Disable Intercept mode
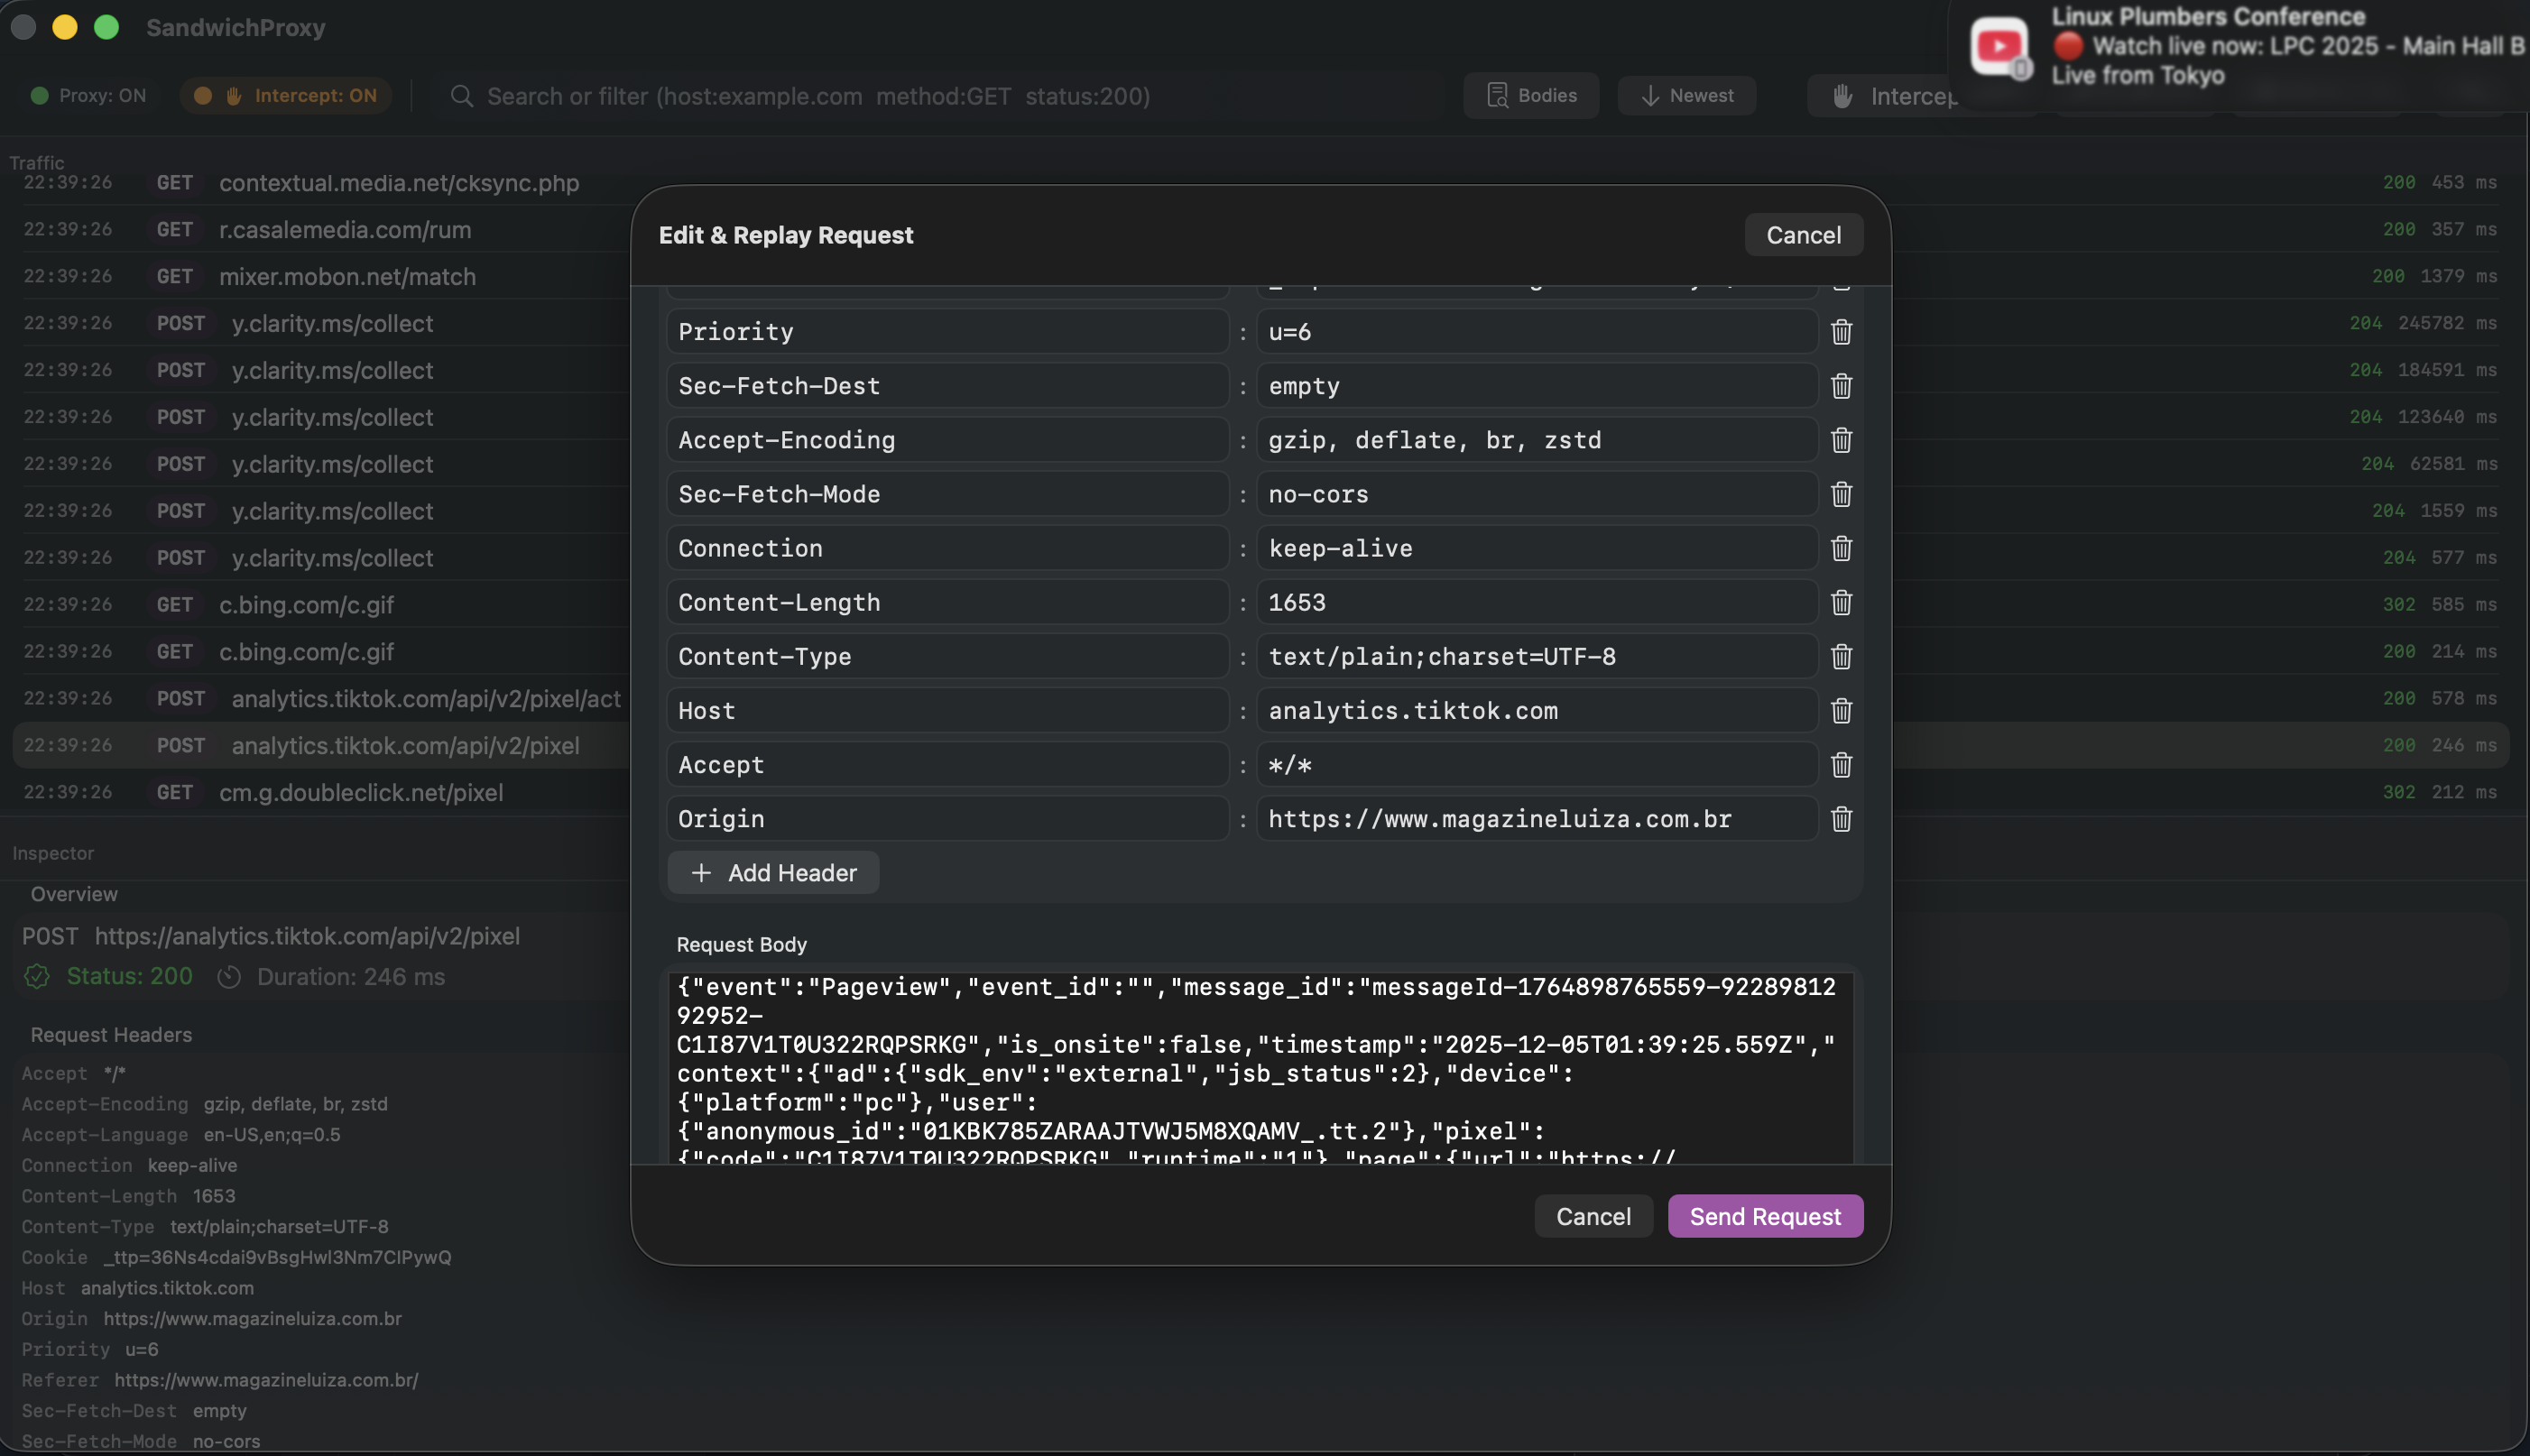 pos(285,95)
